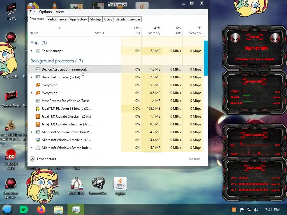Screen dimensions: 287x215
Task: Open the network tray icon
Action: click(x=249, y=210)
